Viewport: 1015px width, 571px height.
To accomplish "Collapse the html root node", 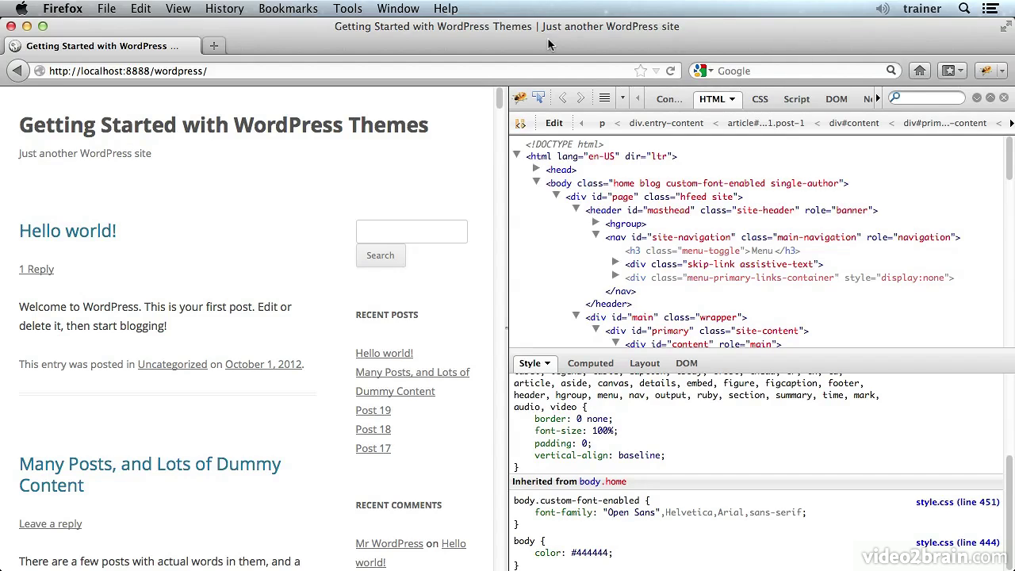I will click(517, 155).
